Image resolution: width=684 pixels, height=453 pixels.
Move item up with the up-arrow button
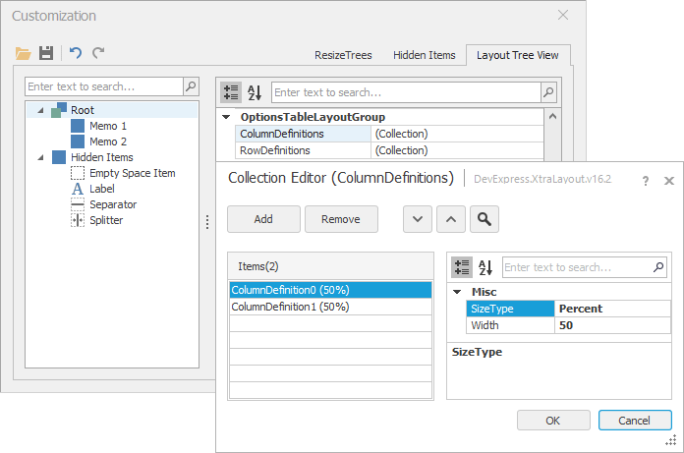[450, 219]
